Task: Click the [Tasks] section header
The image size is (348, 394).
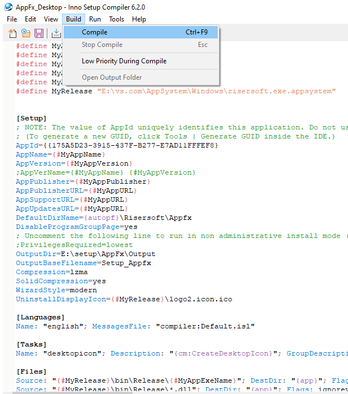Action: (32, 344)
